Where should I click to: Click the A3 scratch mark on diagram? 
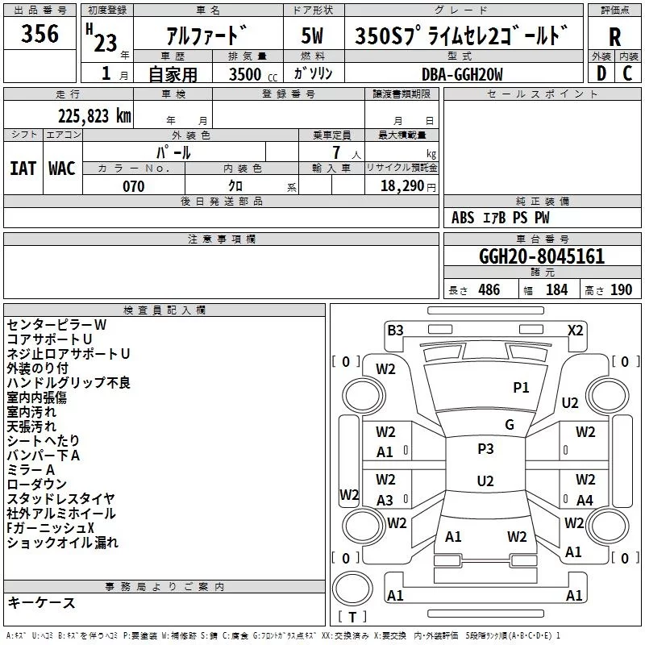(385, 501)
